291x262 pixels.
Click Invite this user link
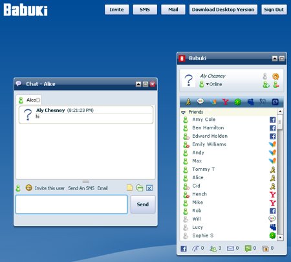pos(50,188)
